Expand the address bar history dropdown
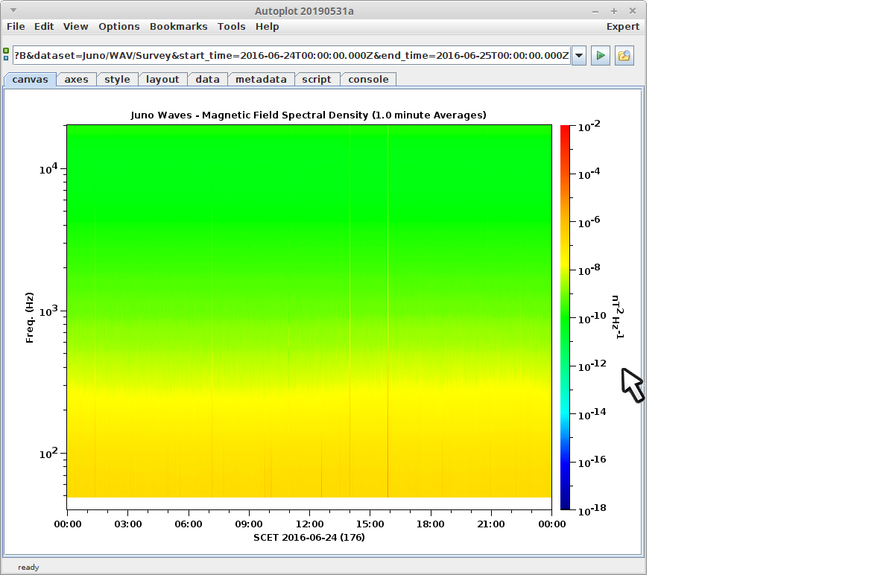The width and height of the screenshot is (892, 575). pyautogui.click(x=579, y=56)
